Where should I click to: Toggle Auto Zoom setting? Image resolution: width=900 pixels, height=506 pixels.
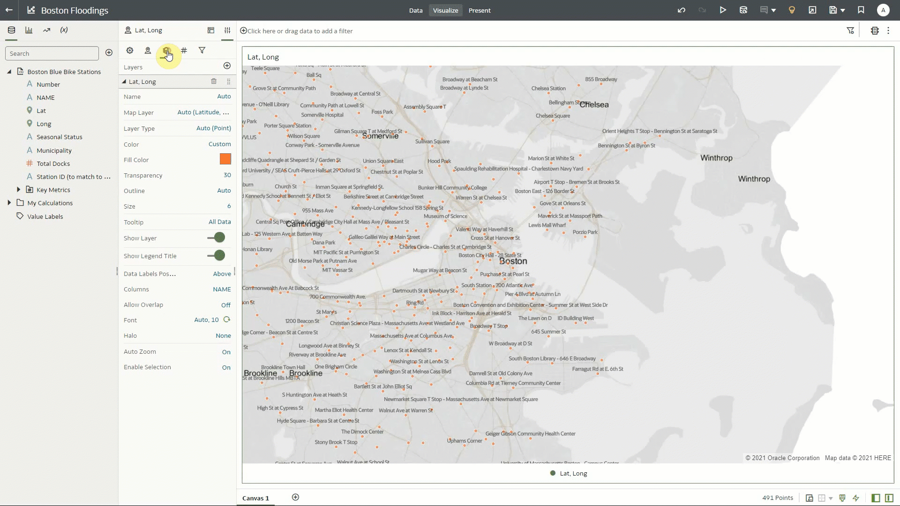(226, 351)
